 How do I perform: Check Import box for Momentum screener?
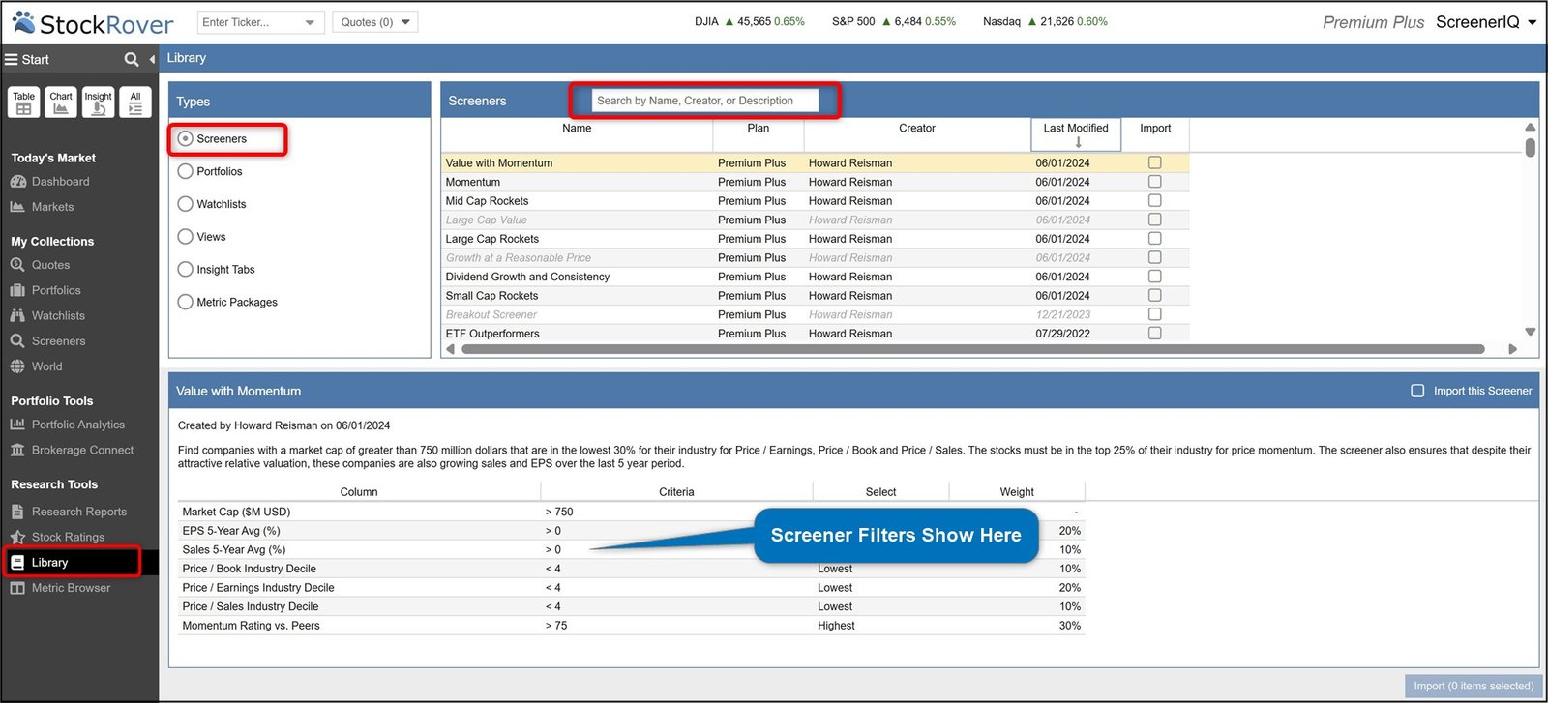point(1154,182)
